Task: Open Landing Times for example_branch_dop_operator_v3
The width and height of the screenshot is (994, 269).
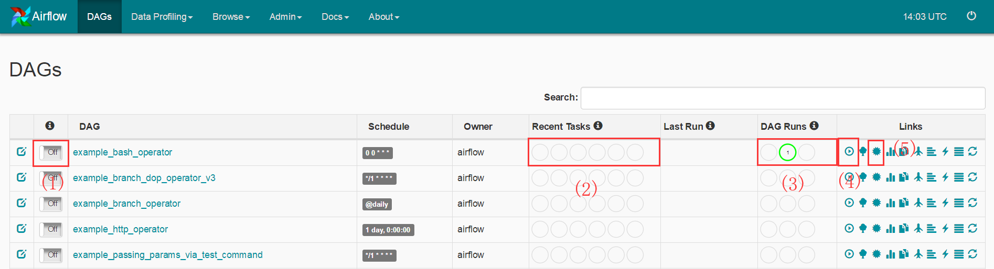Action: pyautogui.click(x=918, y=177)
